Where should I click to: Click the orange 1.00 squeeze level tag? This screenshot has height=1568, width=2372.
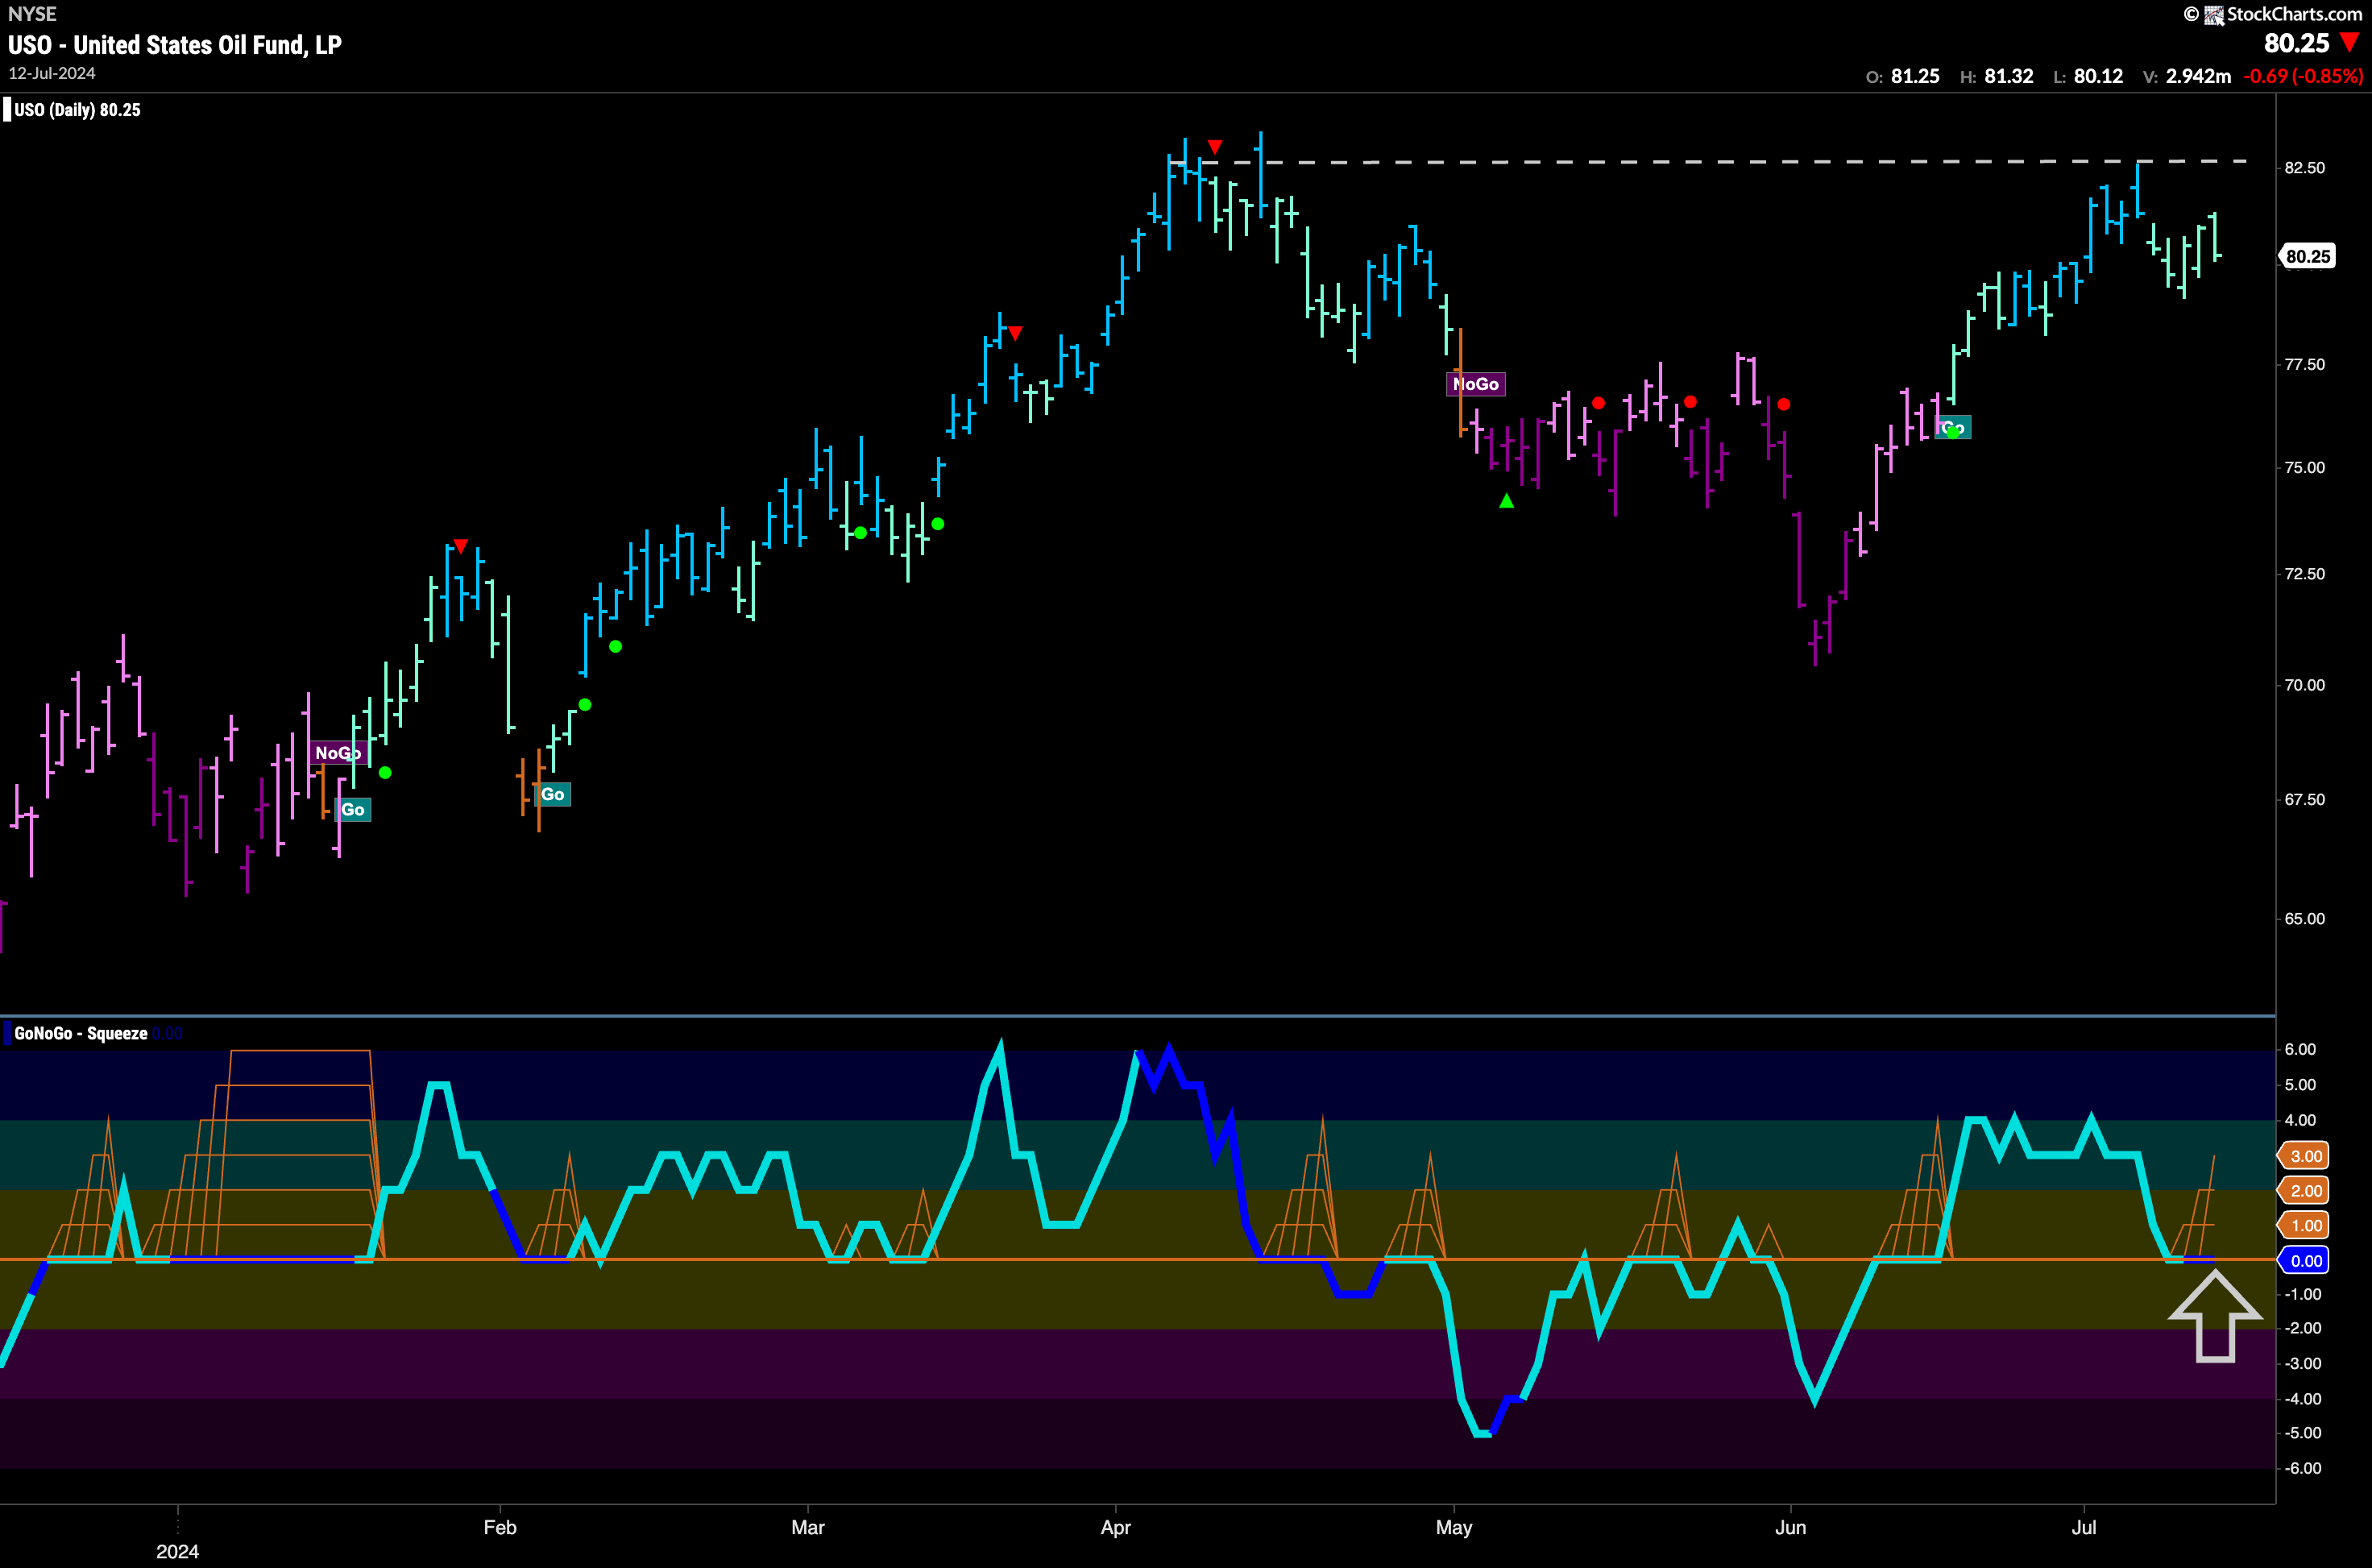(2304, 1226)
